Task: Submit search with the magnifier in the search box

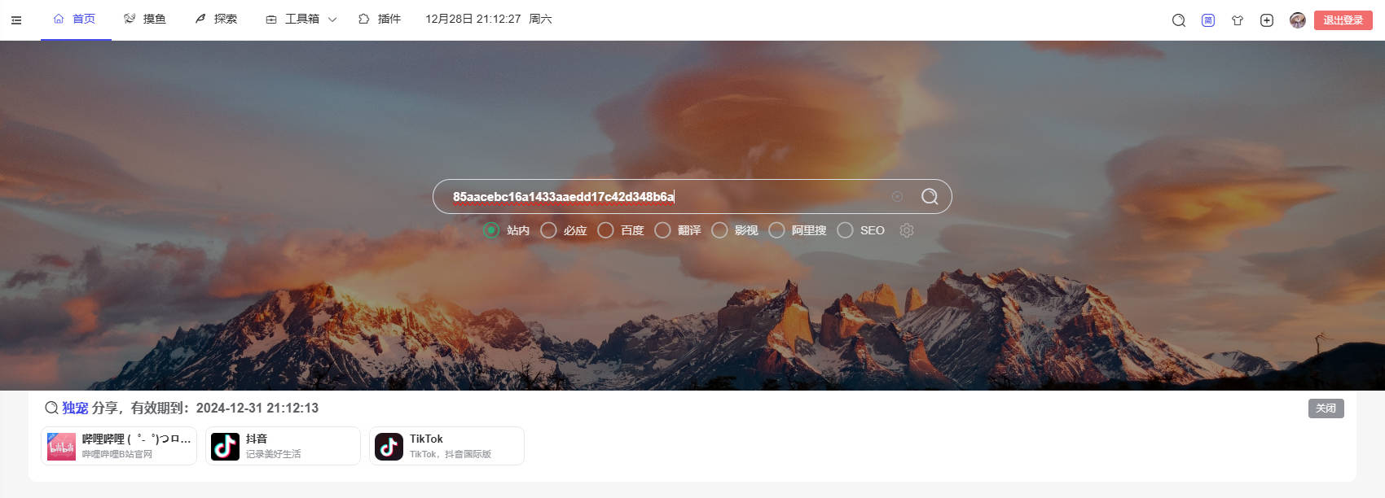Action: point(930,196)
